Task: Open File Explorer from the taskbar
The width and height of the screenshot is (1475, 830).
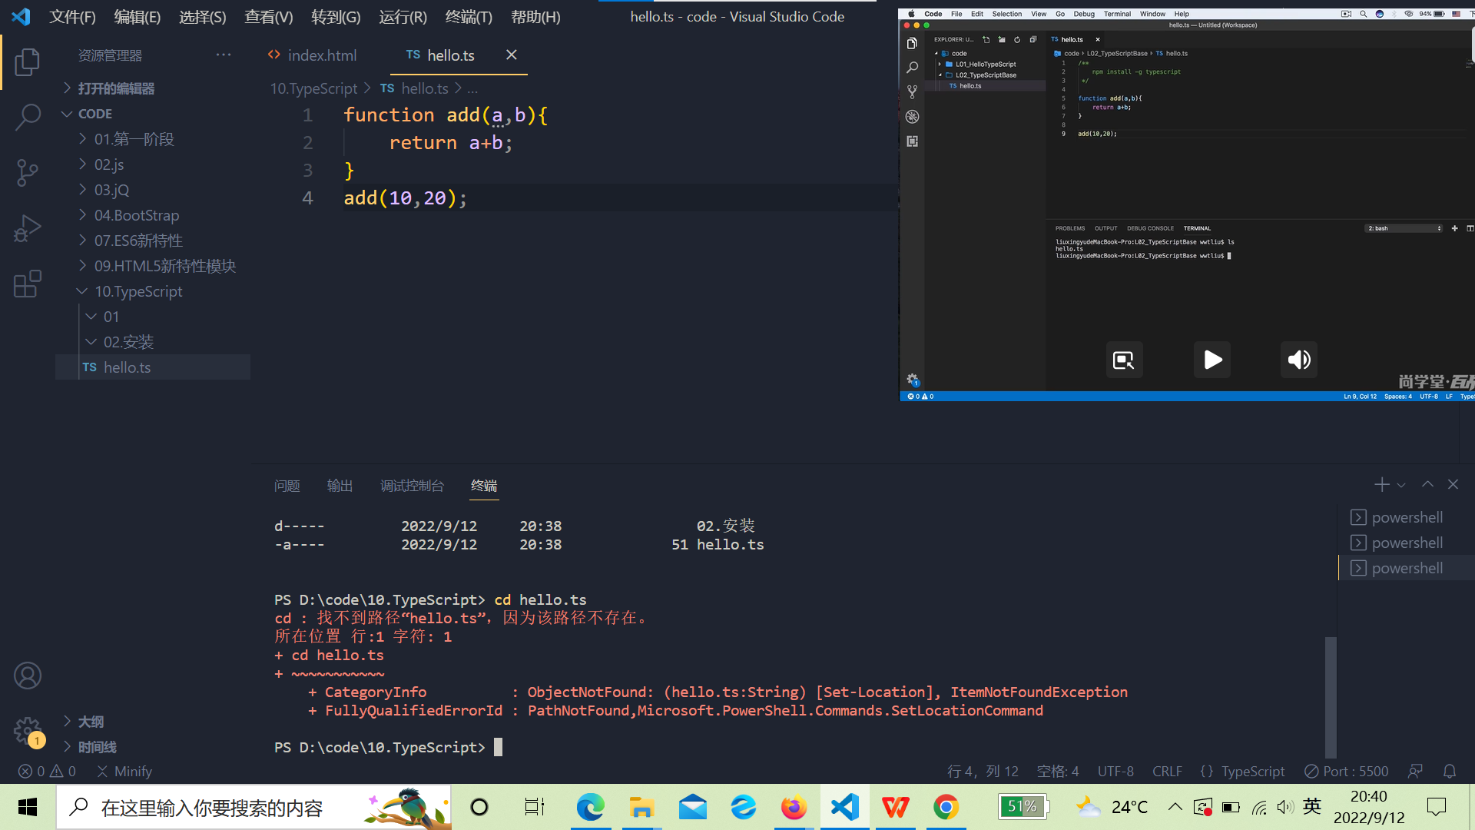Action: point(641,807)
